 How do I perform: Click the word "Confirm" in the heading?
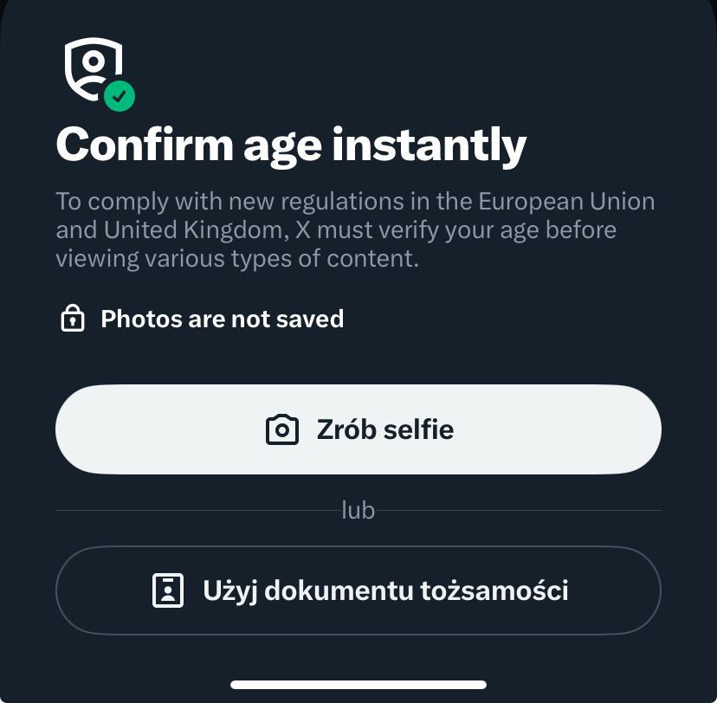[x=143, y=145]
